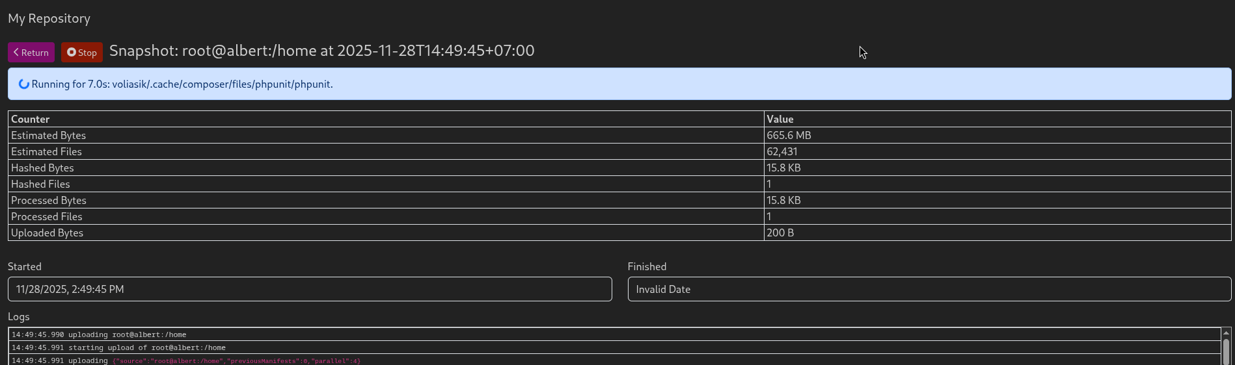Select the Counter column header
The width and height of the screenshot is (1235, 365).
pyautogui.click(x=30, y=119)
